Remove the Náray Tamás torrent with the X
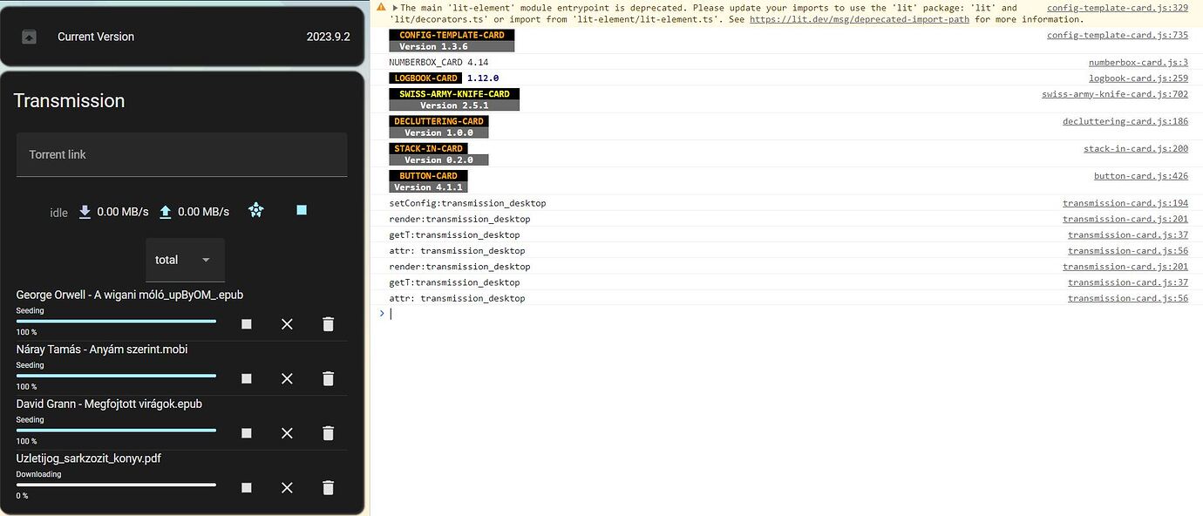Viewport: 1203px width, 516px height. tap(287, 378)
